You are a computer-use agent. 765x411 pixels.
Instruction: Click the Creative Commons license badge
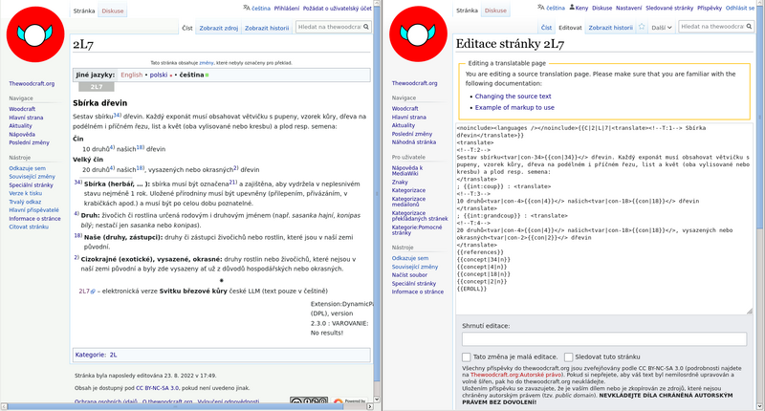pyautogui.click(x=309, y=400)
